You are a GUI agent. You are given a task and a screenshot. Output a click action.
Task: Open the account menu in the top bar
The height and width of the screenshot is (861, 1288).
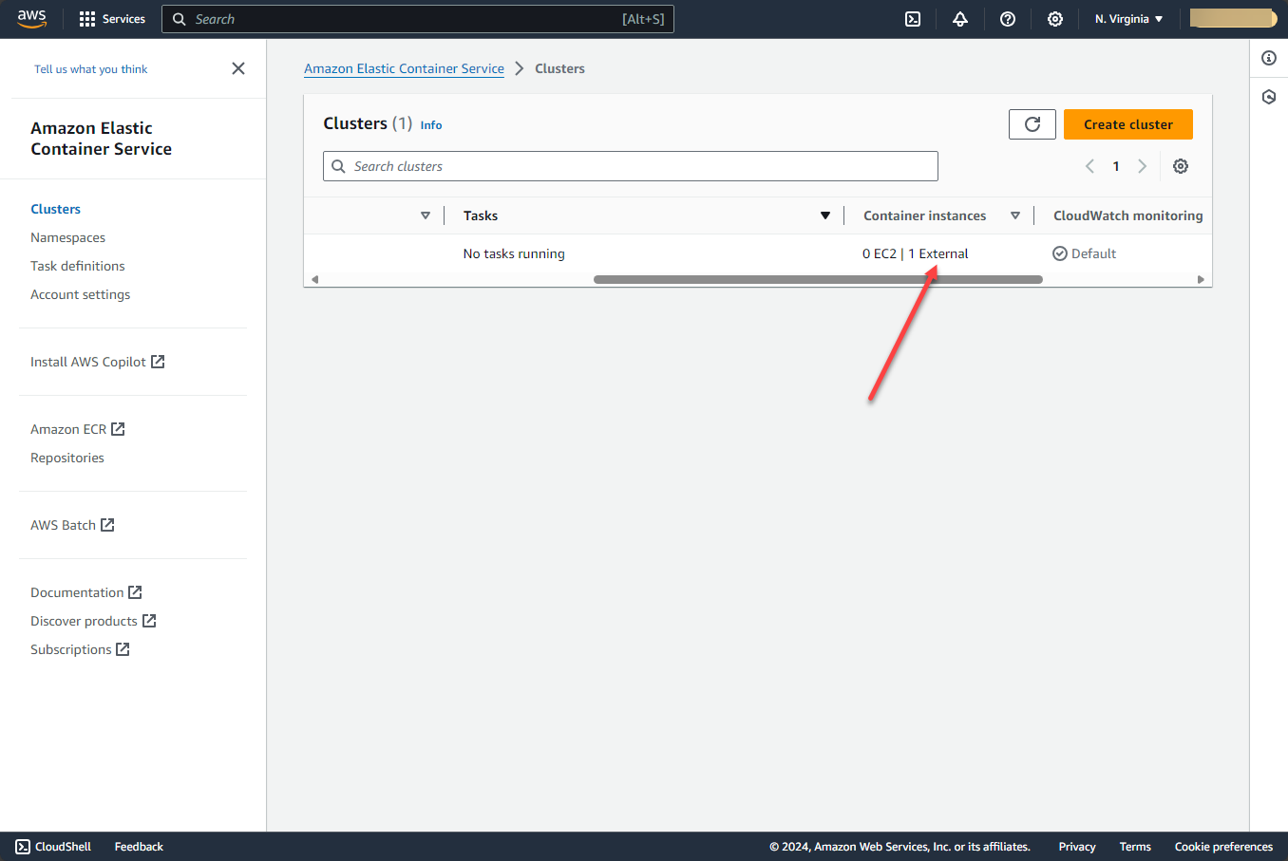coord(1233,19)
